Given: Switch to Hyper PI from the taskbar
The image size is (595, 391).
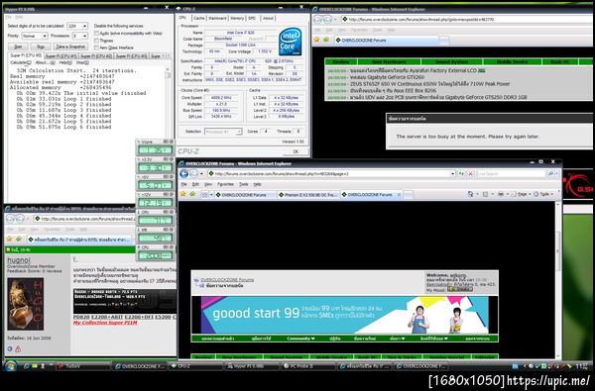Looking at the screenshot, I should click(x=252, y=366).
